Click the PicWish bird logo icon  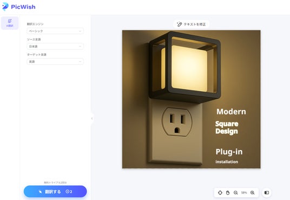pos(5,7)
